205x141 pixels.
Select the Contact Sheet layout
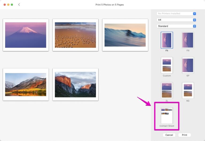click(x=167, y=116)
